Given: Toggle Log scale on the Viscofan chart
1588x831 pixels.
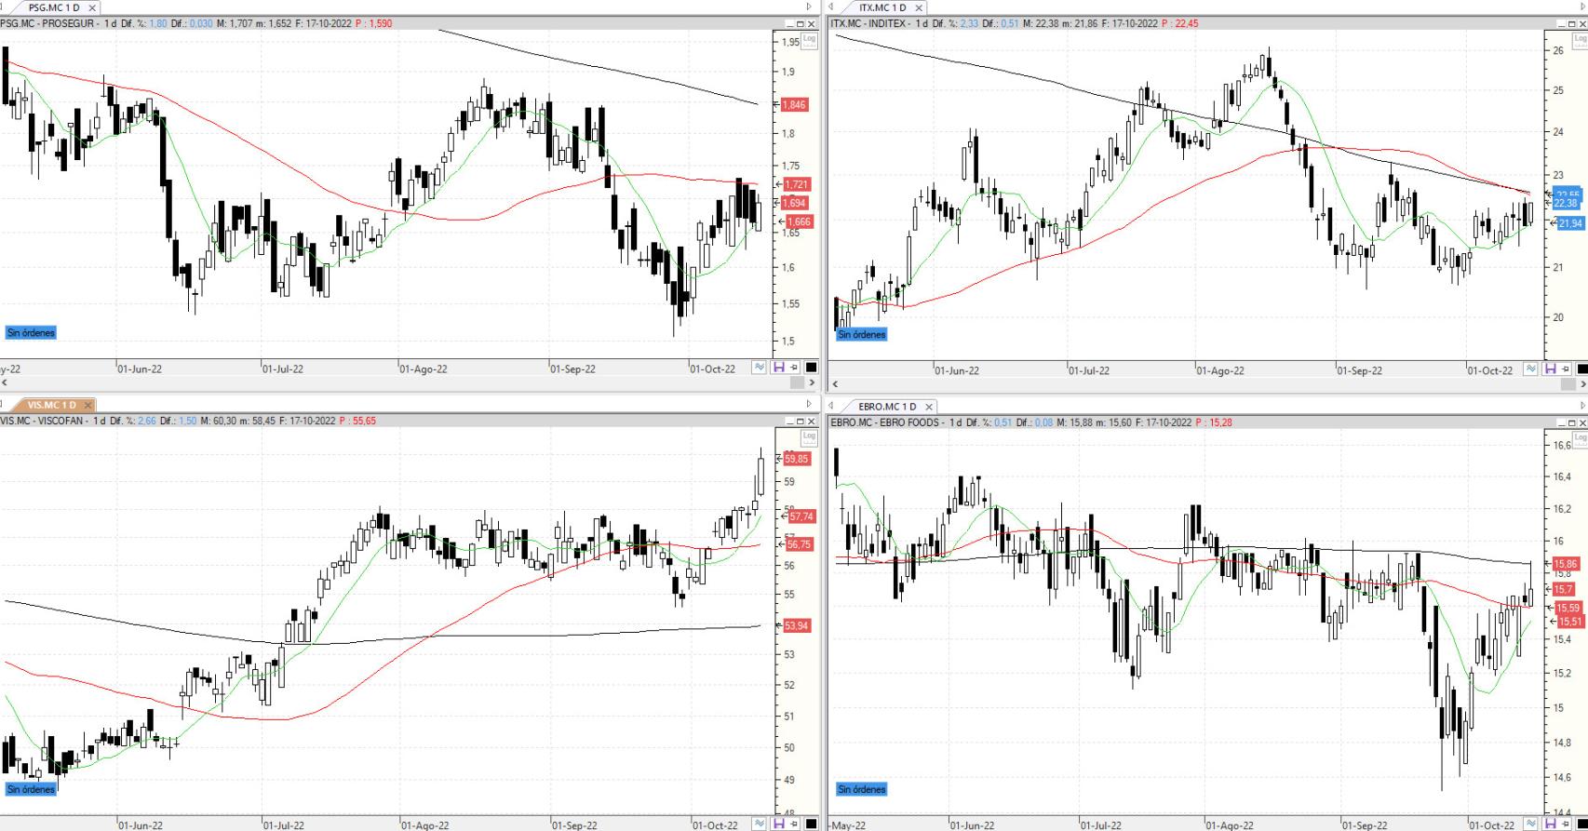Looking at the screenshot, I should pyautogui.click(x=809, y=436).
